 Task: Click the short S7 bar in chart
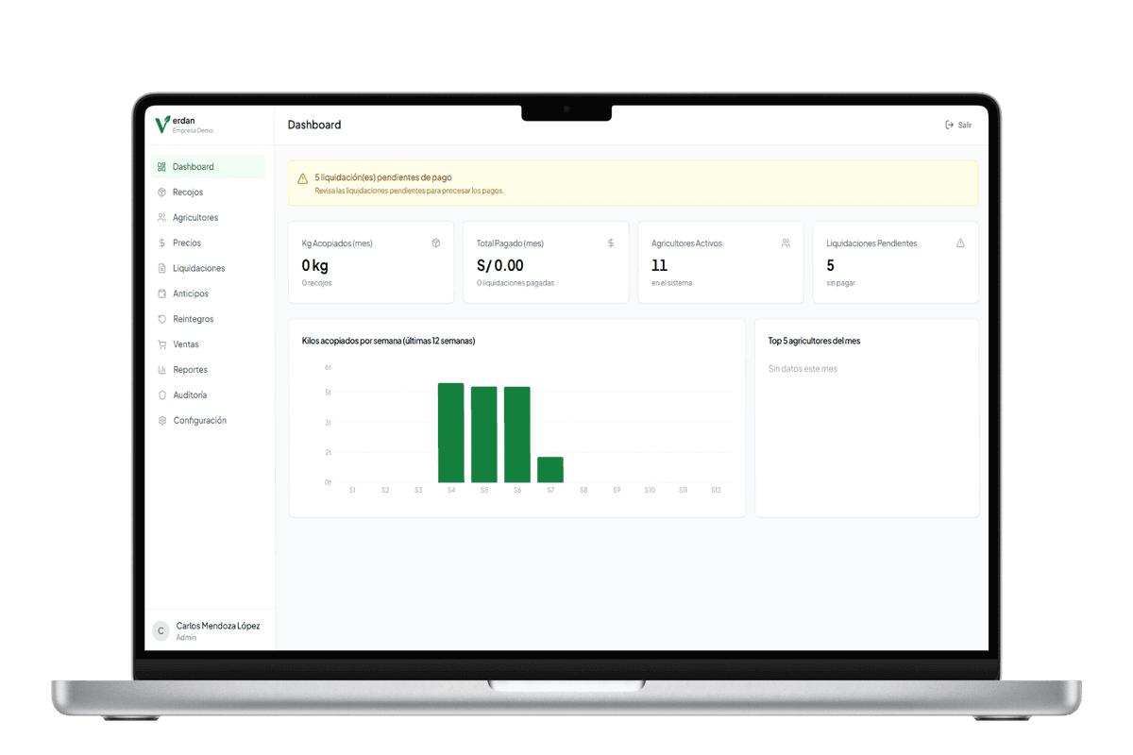550,470
